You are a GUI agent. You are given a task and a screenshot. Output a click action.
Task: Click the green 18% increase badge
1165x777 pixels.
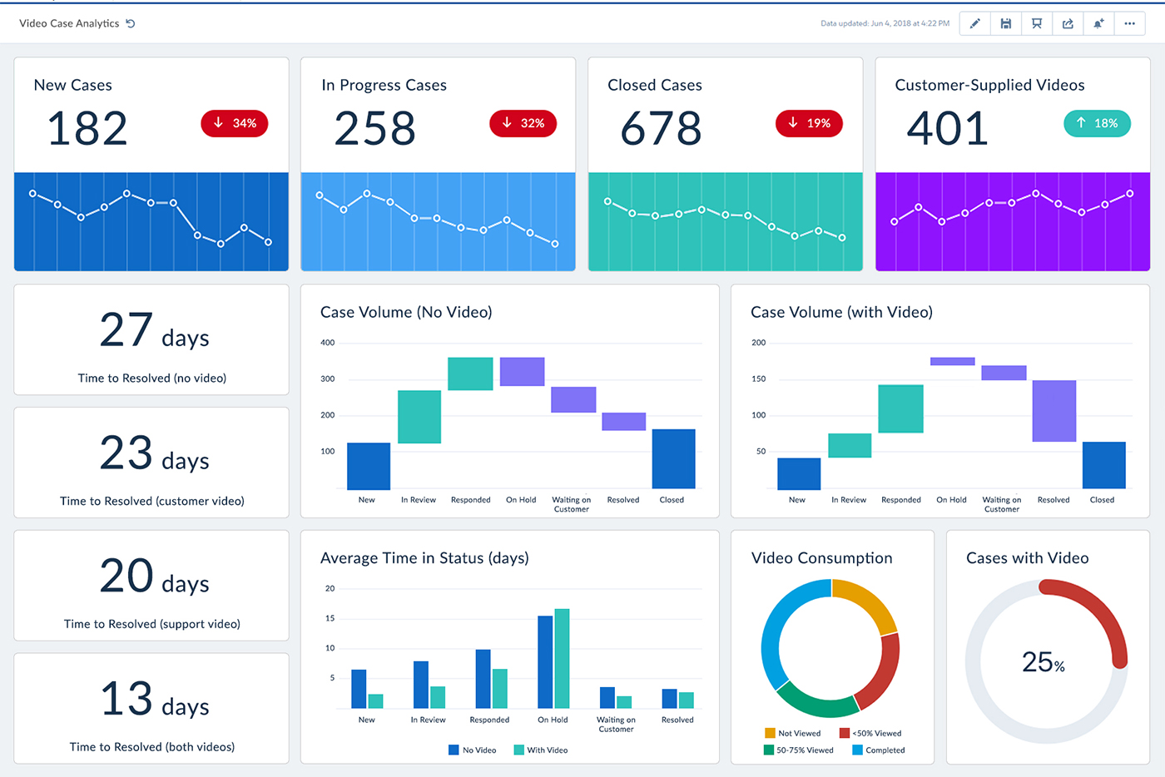[x=1096, y=123]
